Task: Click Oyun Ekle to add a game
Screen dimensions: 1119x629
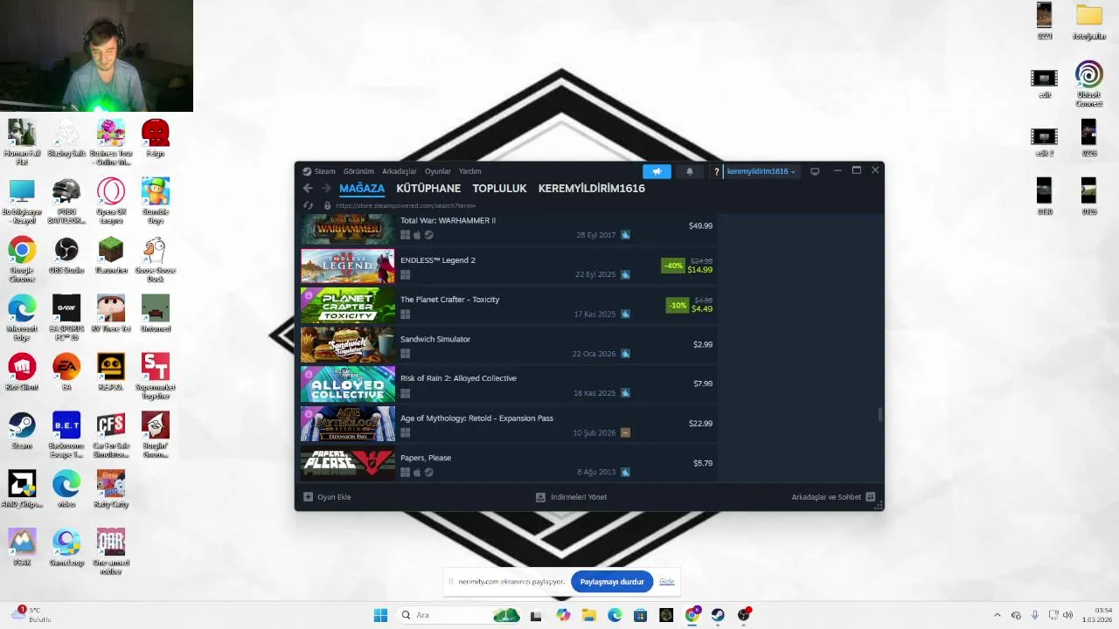Action: click(x=327, y=497)
